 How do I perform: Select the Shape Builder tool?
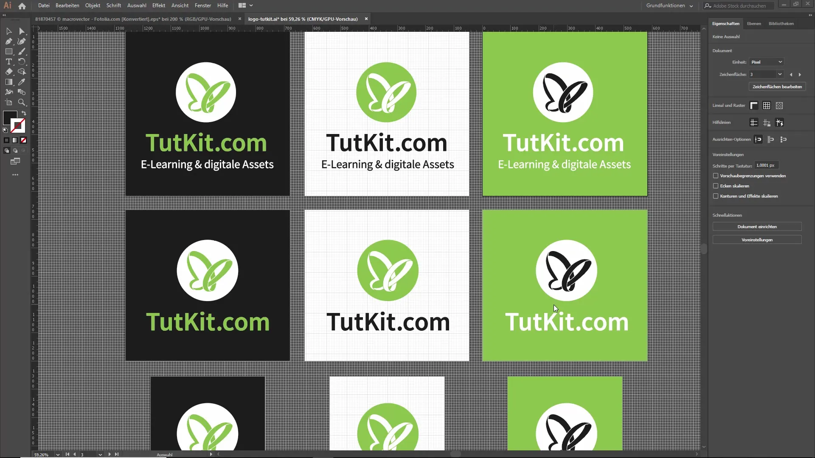pyautogui.click(x=22, y=72)
